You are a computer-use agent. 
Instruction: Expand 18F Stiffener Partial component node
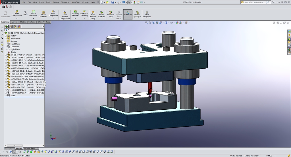tap(6, 68)
